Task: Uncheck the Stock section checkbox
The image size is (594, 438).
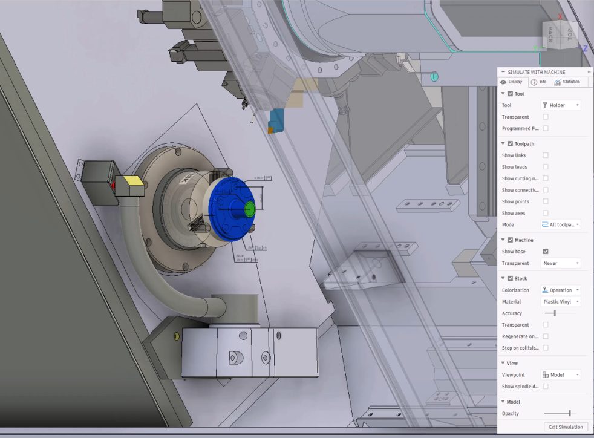Action: pos(510,278)
